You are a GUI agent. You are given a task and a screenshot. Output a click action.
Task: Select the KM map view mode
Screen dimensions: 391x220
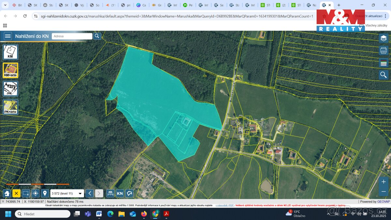[10, 52]
